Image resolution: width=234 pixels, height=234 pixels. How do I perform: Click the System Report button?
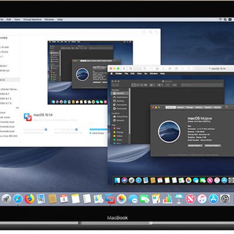tap(195, 146)
